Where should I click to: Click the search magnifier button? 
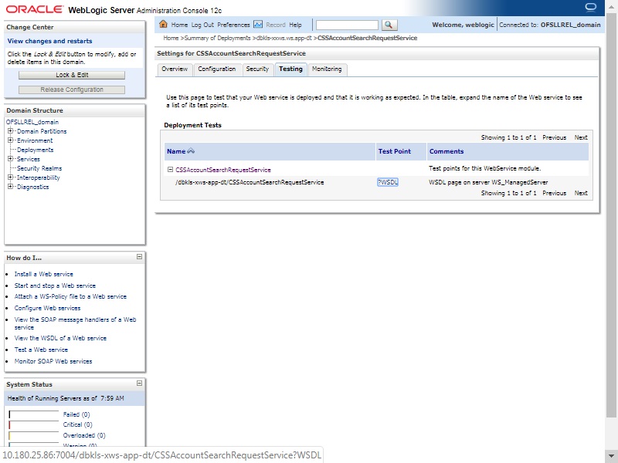click(389, 25)
